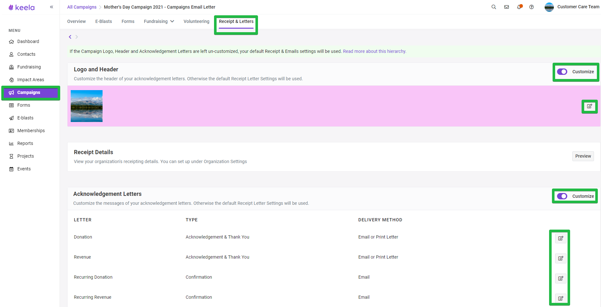
Task: Click the mountain lake logo thumbnail
Action: pyautogui.click(x=87, y=106)
